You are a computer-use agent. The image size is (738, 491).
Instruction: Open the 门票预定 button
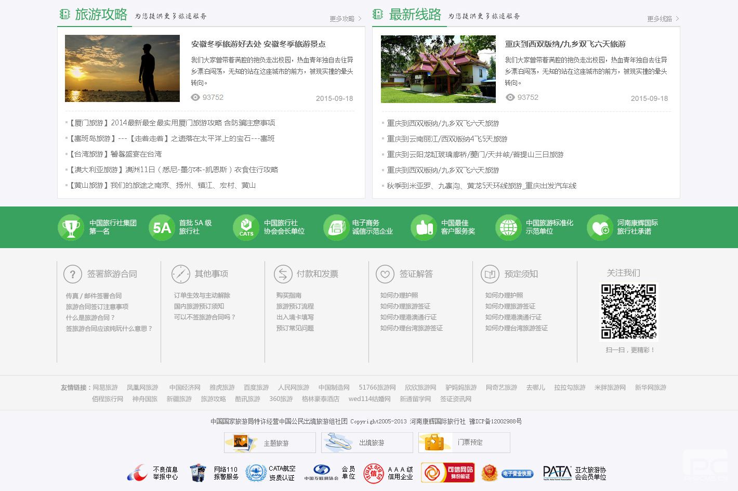[x=464, y=443]
